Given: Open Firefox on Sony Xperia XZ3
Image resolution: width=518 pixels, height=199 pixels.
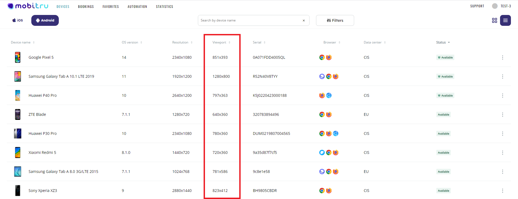Looking at the screenshot, I should point(329,191).
